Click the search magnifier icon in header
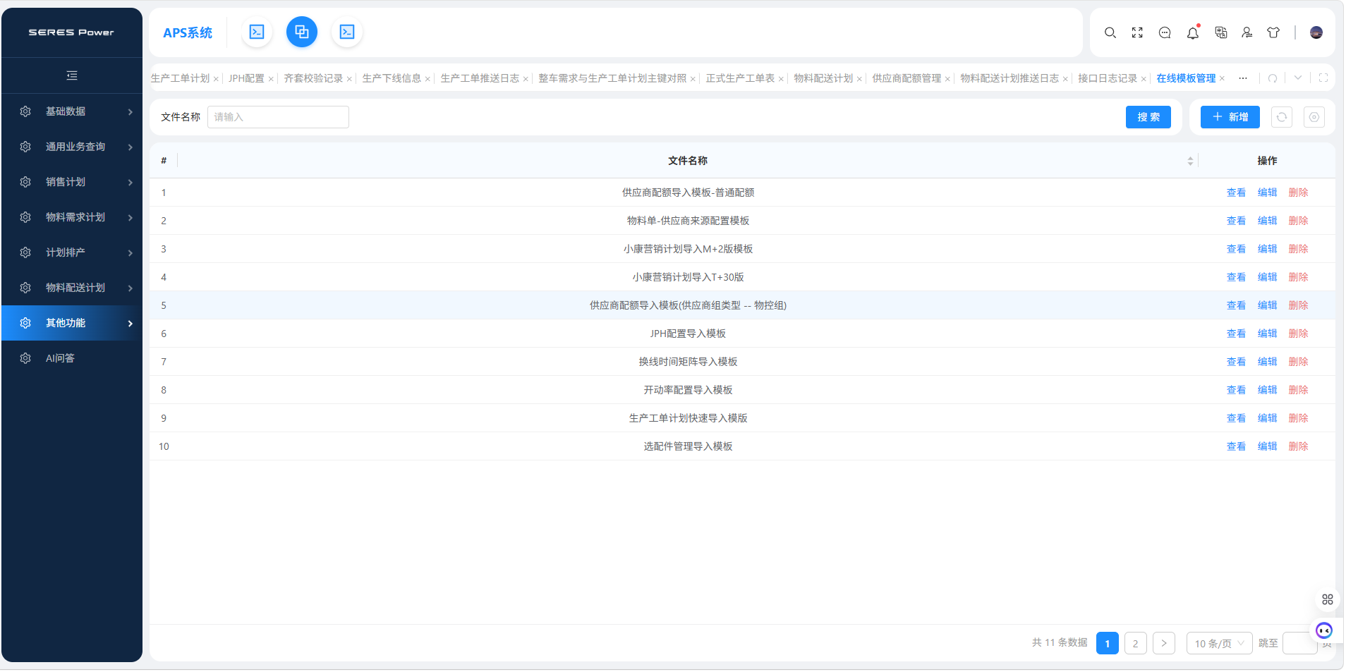The height and width of the screenshot is (672, 1346). point(1110,32)
